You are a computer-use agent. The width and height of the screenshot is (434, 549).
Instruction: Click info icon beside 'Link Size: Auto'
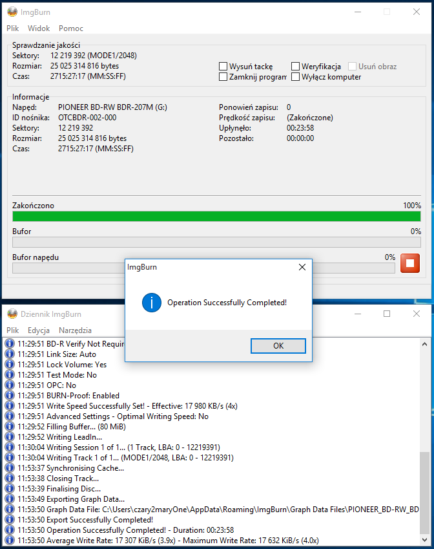pyautogui.click(x=10, y=354)
